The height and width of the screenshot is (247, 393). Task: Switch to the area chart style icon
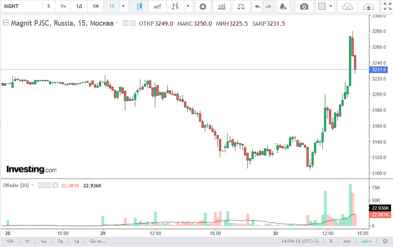157,6
